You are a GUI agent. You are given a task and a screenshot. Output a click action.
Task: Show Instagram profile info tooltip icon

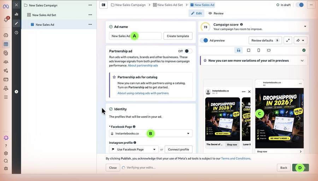(135, 143)
